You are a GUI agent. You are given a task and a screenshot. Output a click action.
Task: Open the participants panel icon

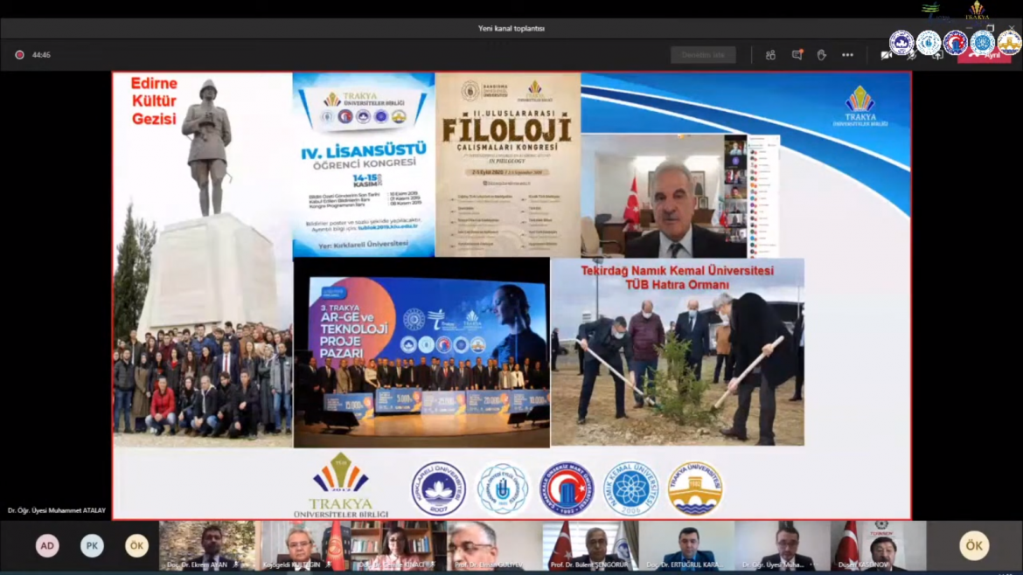tap(770, 55)
